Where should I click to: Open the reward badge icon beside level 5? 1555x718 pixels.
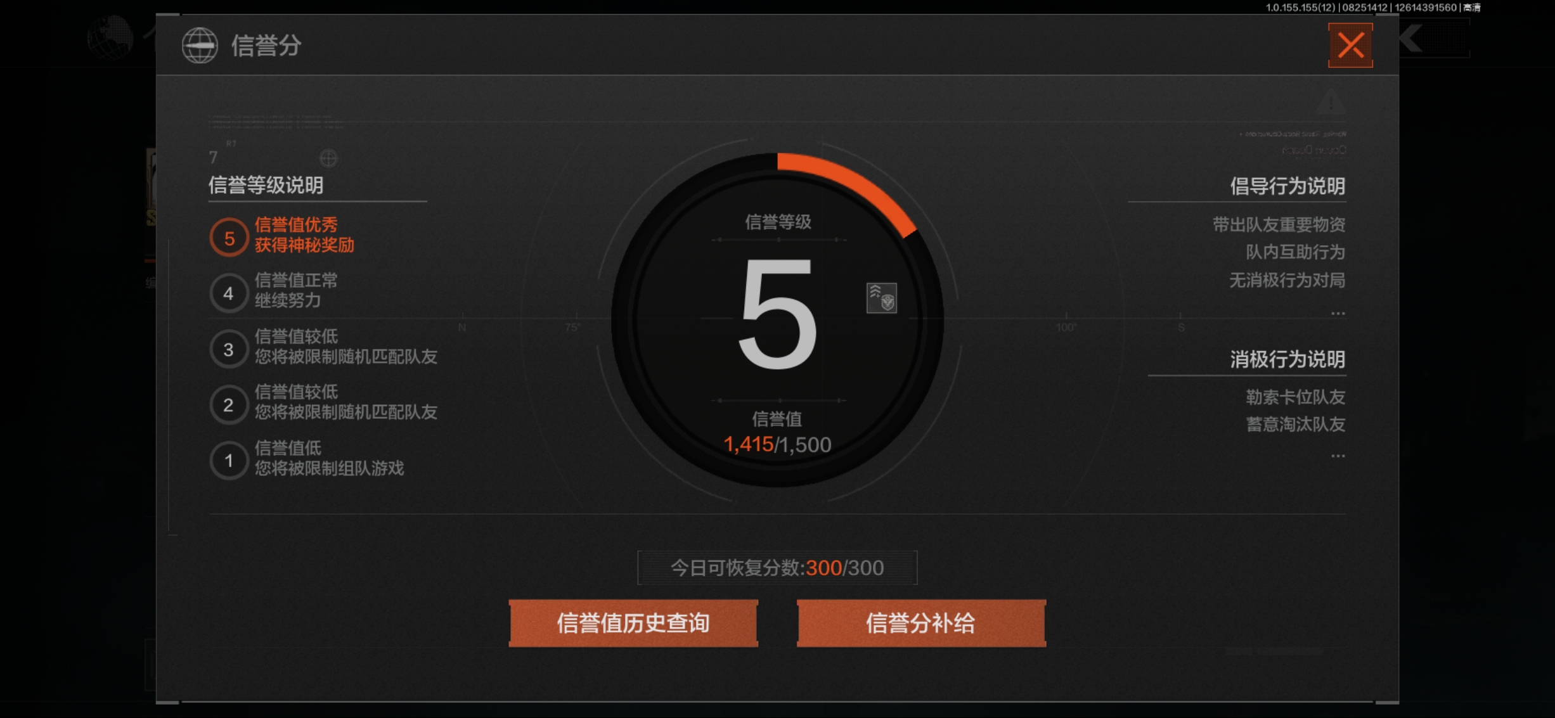click(881, 298)
